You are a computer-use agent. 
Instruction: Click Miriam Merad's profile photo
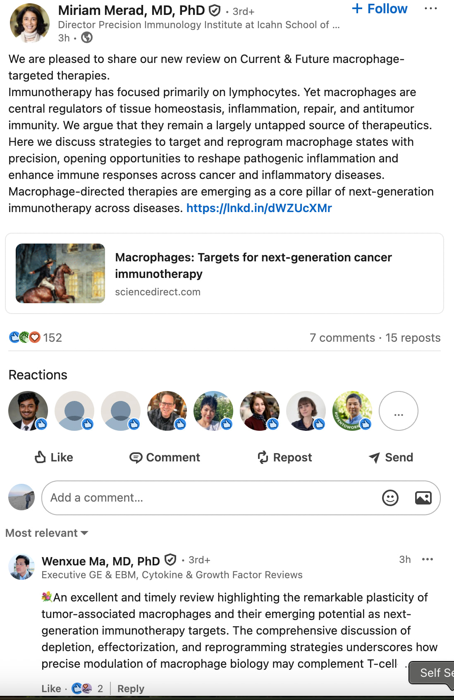point(29,23)
